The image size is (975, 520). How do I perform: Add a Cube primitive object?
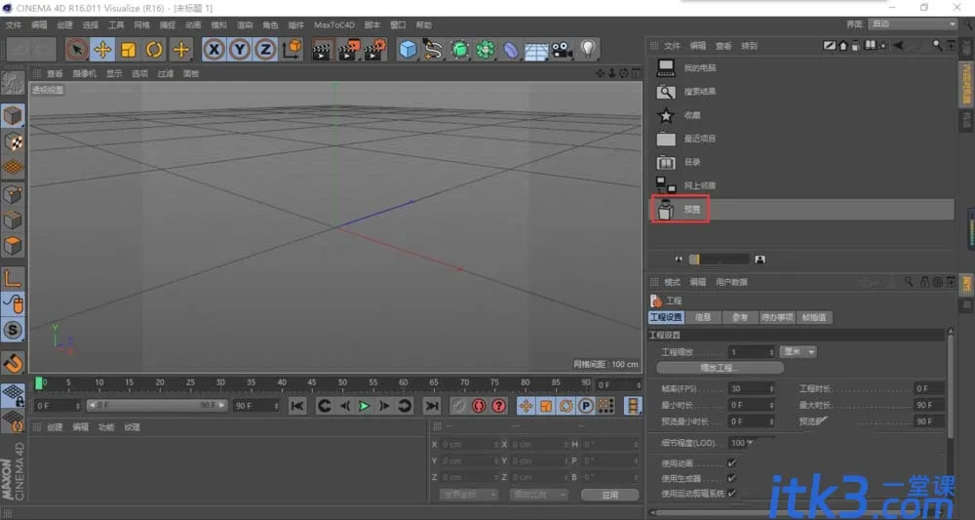click(408, 50)
